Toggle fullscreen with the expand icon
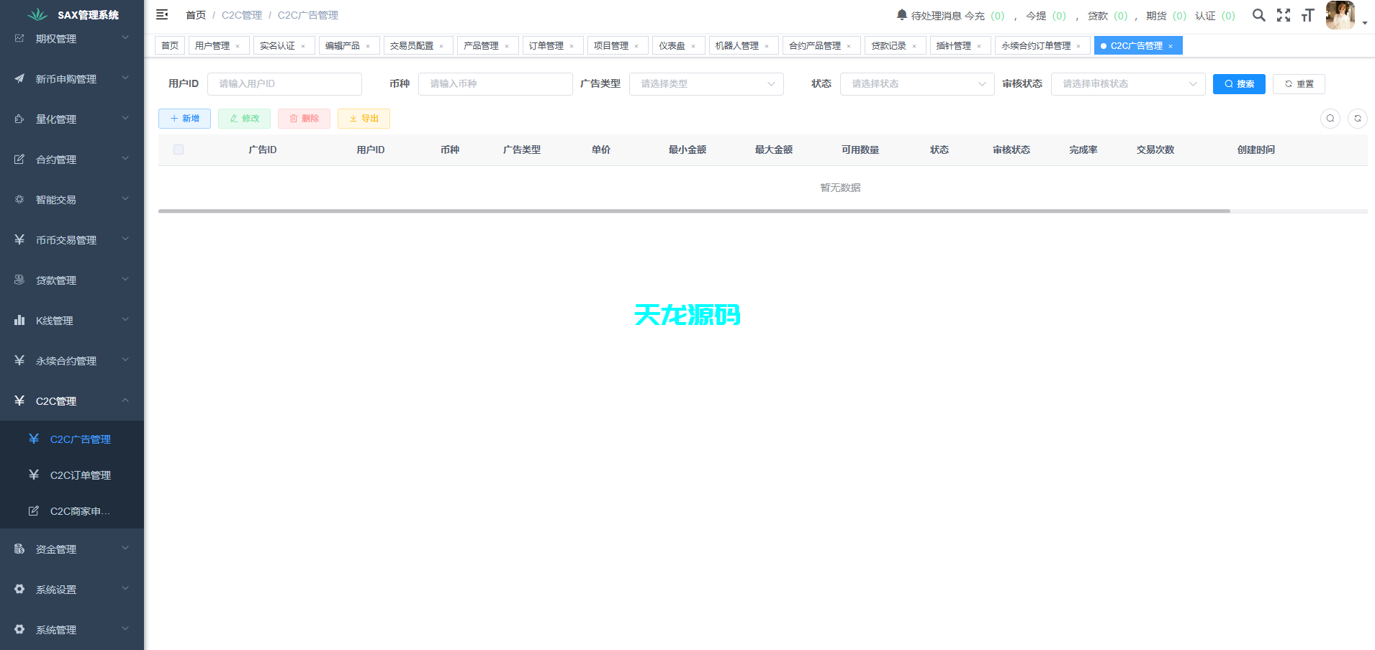Screen dimensions: 1375x650 pos(1284,14)
